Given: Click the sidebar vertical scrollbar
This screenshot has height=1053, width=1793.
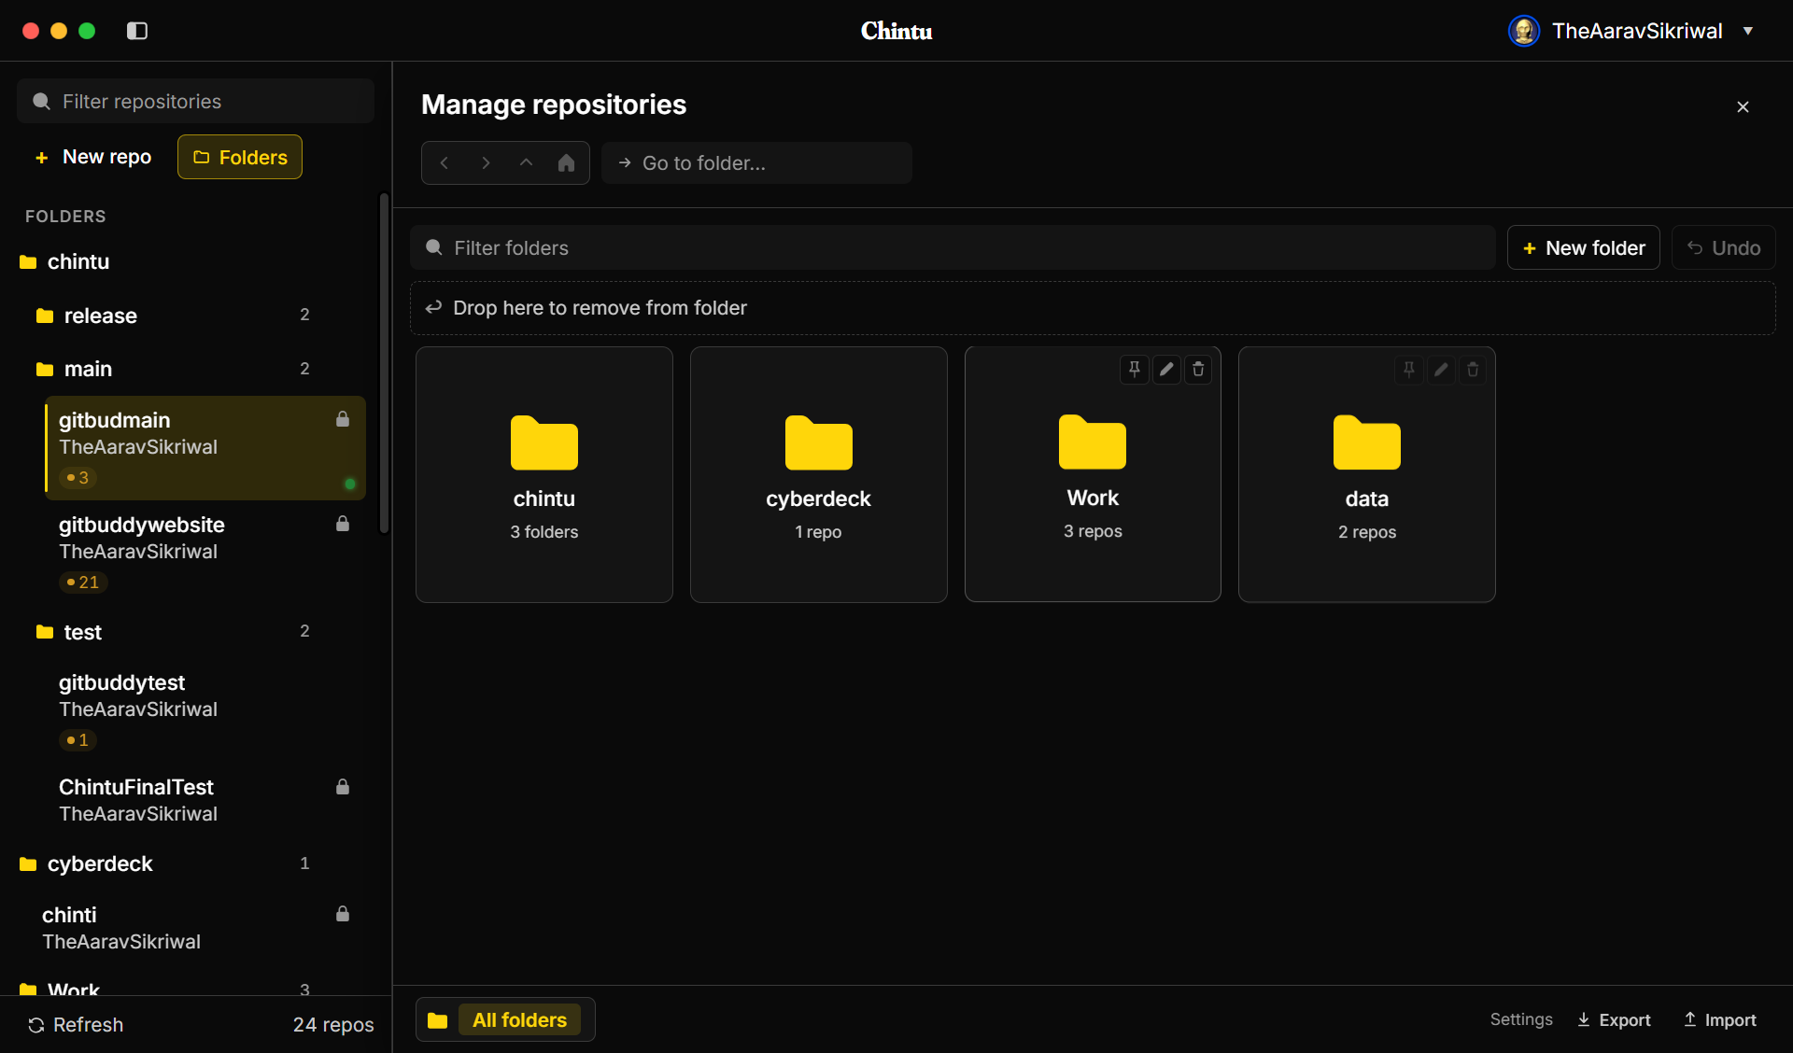Looking at the screenshot, I should click(x=384, y=363).
